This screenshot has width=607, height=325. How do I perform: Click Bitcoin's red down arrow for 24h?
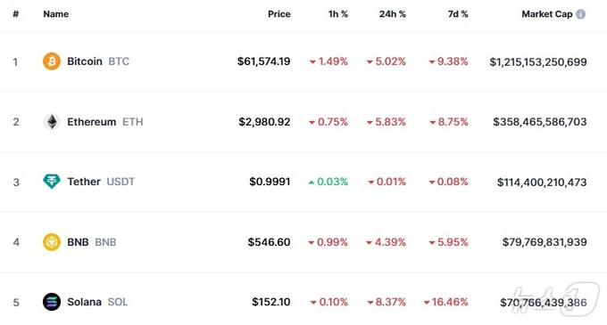coord(370,62)
